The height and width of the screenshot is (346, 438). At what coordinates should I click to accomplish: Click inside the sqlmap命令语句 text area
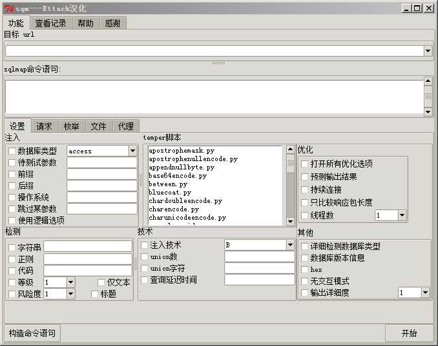(214, 97)
